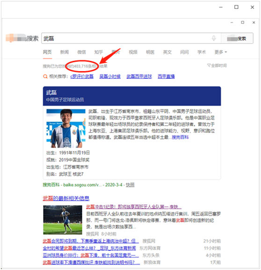Click the 中国男子足球运动员 subtitle
Screen dimensions: 261x270
pos(65,100)
